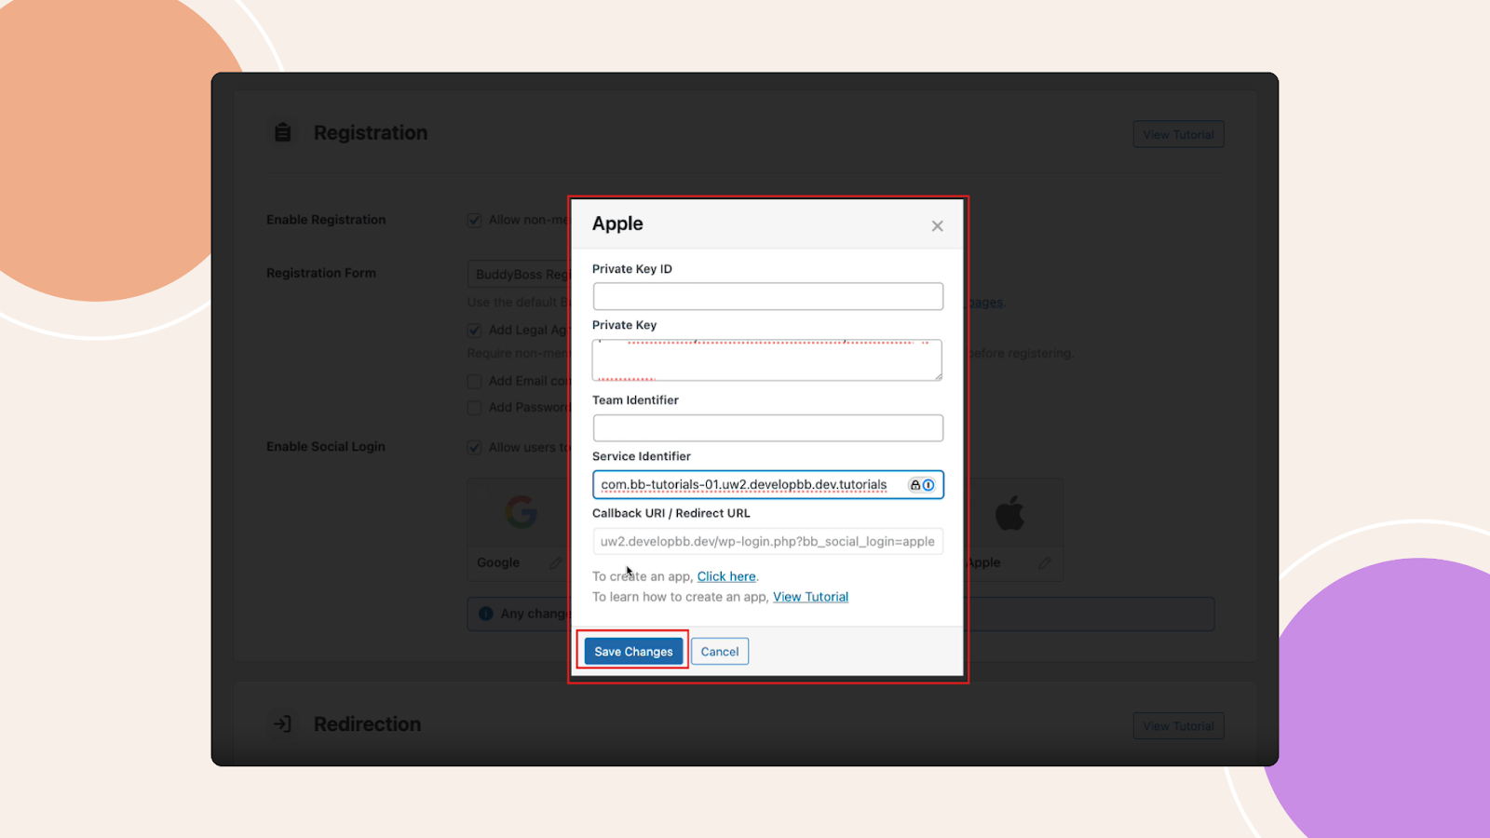Click View Tutorial button in Registration section
Viewport: 1490px width, 838px height.
1178,134
